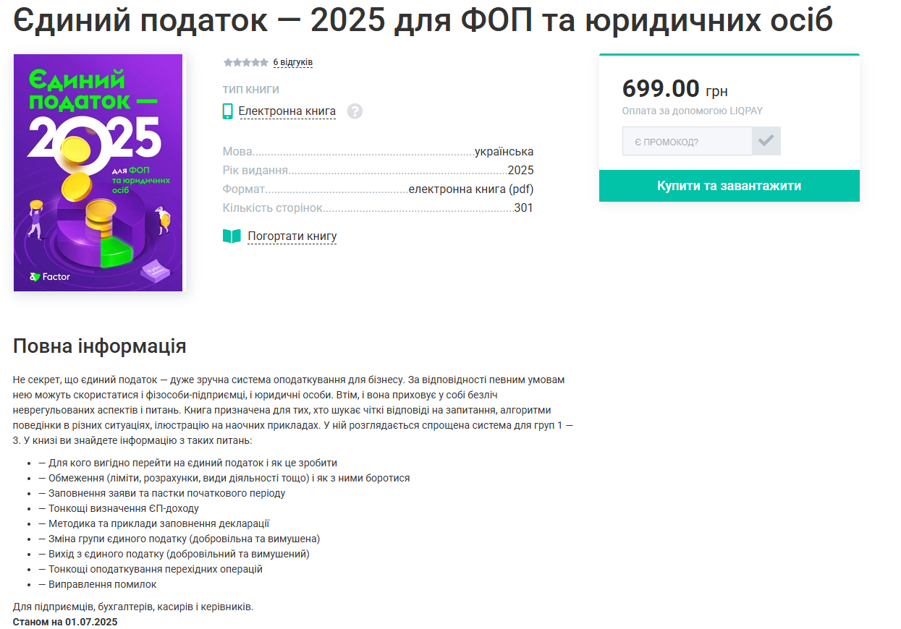This screenshot has width=901, height=629.
Task: Click the tablet e-book type icon
Action: [227, 111]
